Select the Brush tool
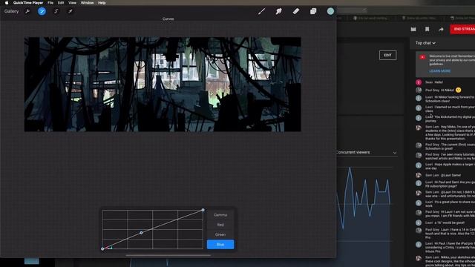Viewport: 475px width, 267px height. click(x=262, y=12)
